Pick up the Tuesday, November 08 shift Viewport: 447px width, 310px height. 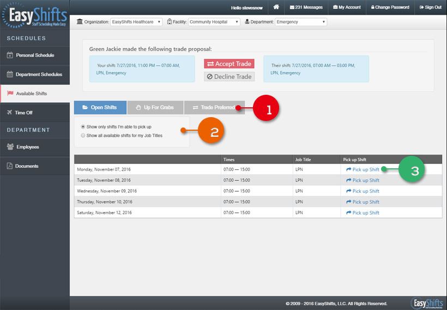coord(363,180)
